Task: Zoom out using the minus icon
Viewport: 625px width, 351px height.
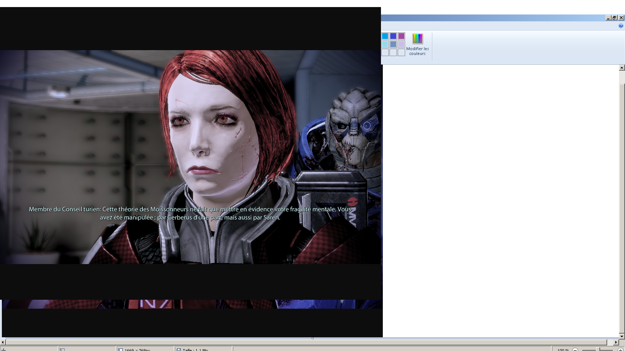Action: (575, 350)
